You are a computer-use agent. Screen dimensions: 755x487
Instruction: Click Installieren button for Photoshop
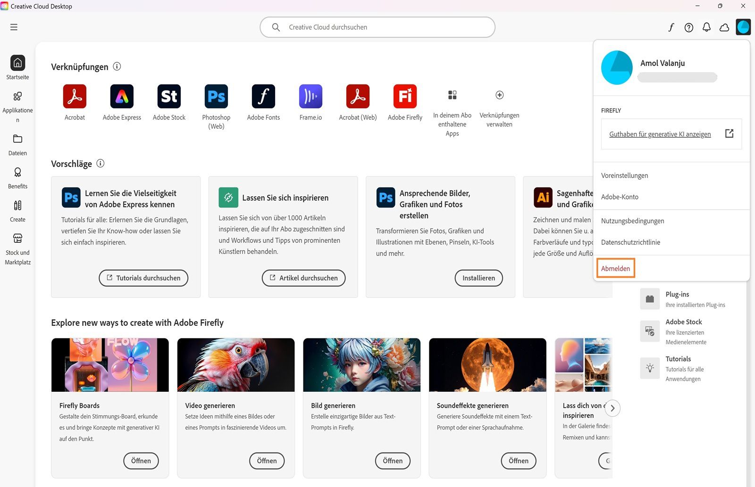[x=478, y=278]
